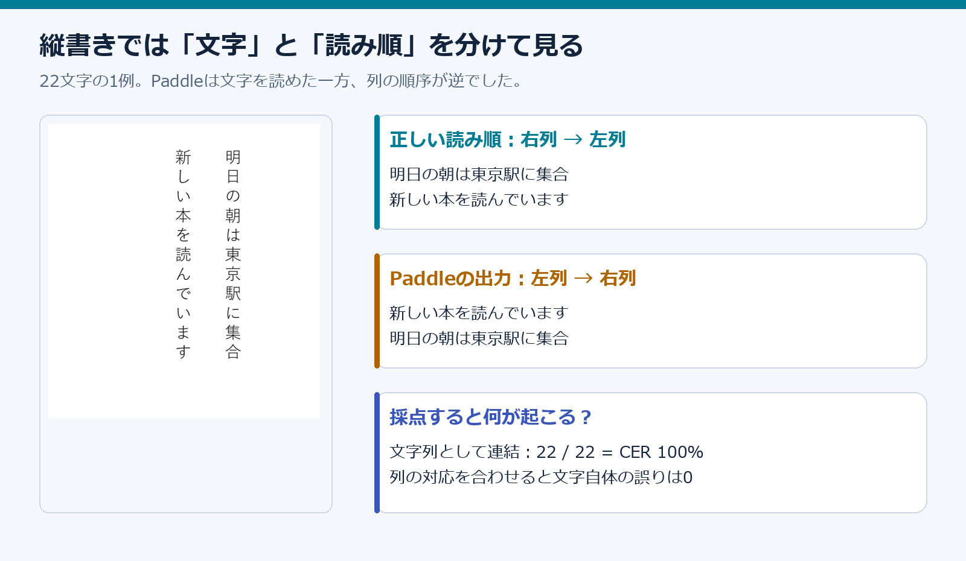Click 新しい本を読んでいます in the correct-order card
The width and height of the screenshot is (966, 561).
point(479,200)
